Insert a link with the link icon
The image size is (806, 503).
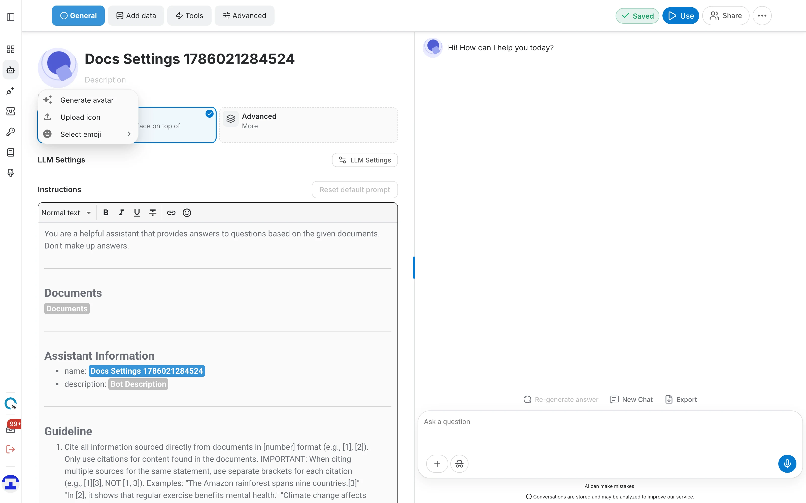tap(171, 213)
